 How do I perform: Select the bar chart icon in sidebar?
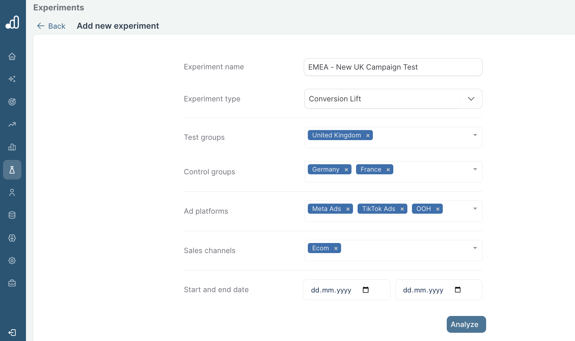12,147
